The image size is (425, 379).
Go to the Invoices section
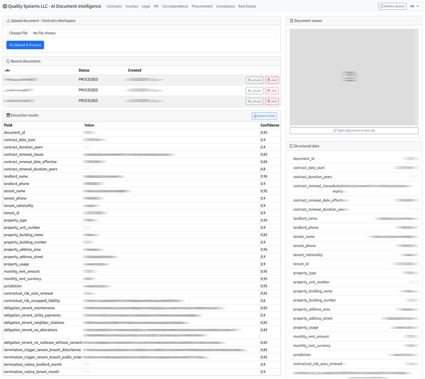132,6
